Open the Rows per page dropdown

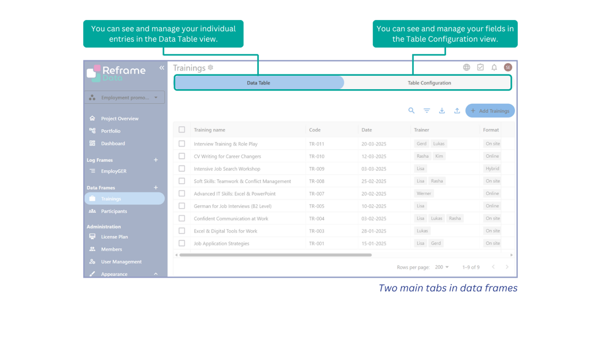pyautogui.click(x=442, y=267)
